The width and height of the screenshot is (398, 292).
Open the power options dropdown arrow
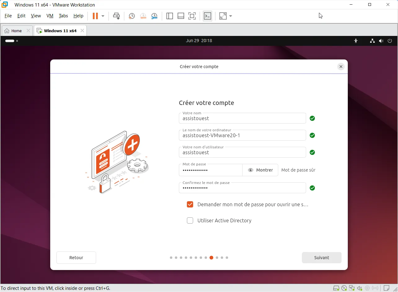coord(103,16)
